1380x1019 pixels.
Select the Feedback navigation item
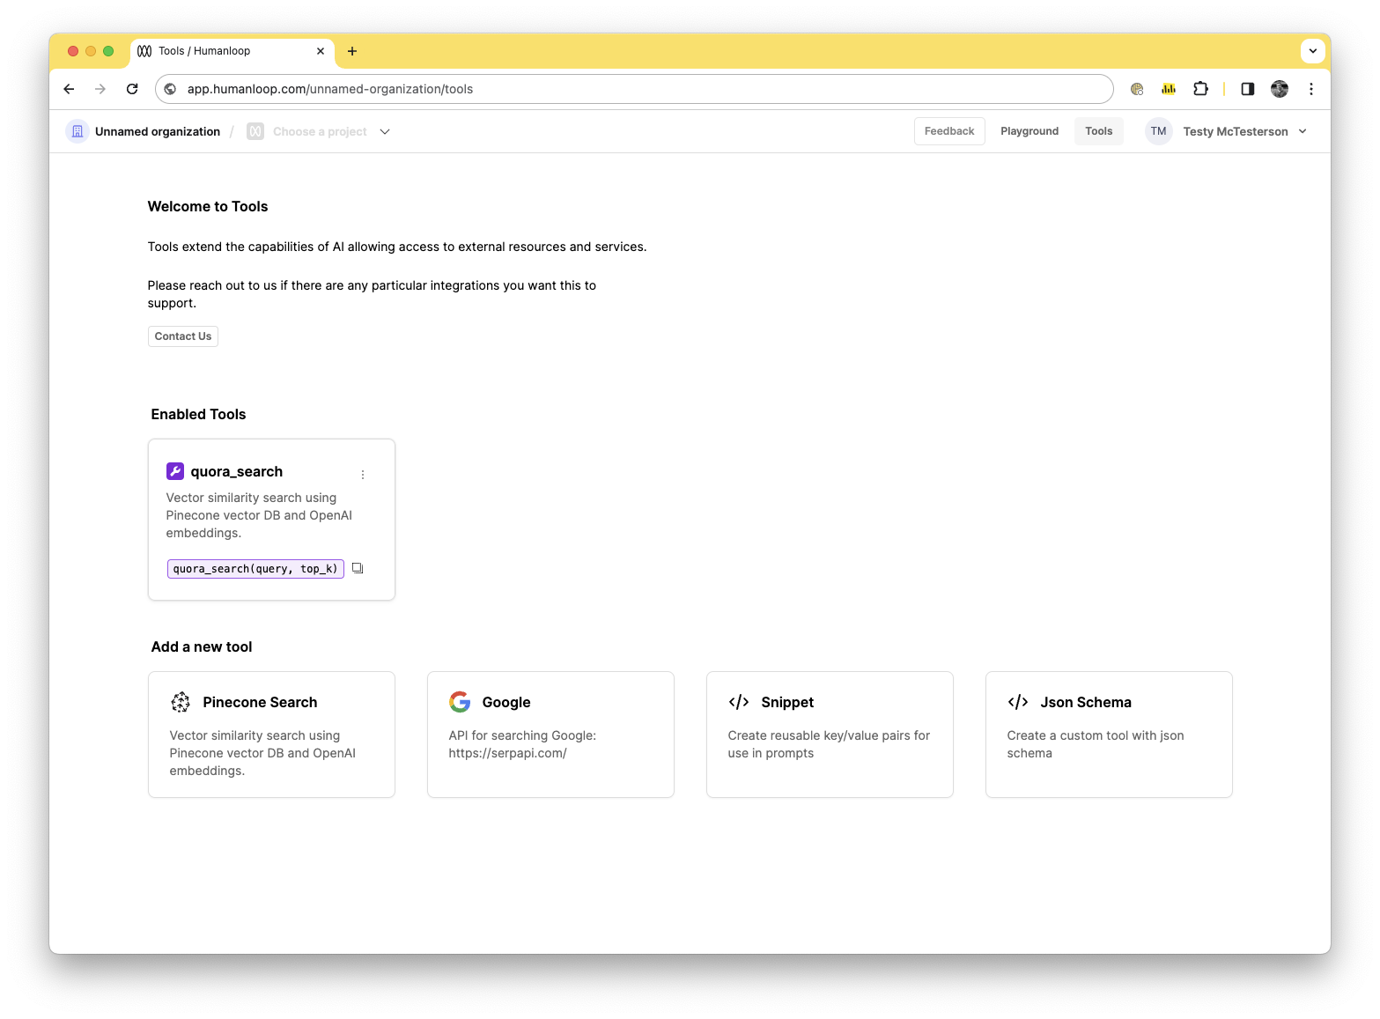coord(949,130)
